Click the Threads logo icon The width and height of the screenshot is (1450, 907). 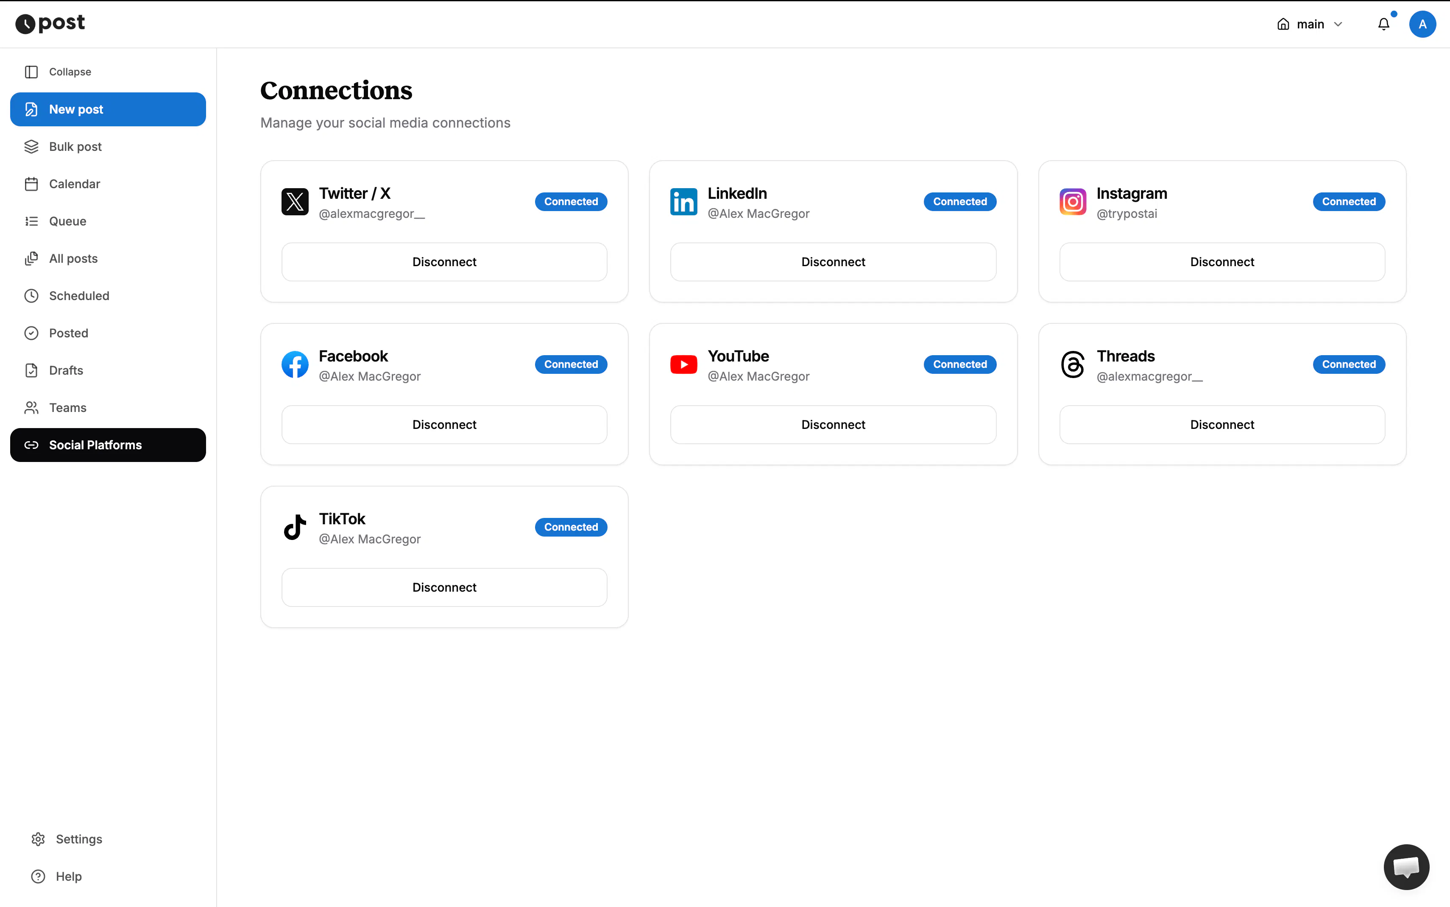coord(1073,364)
